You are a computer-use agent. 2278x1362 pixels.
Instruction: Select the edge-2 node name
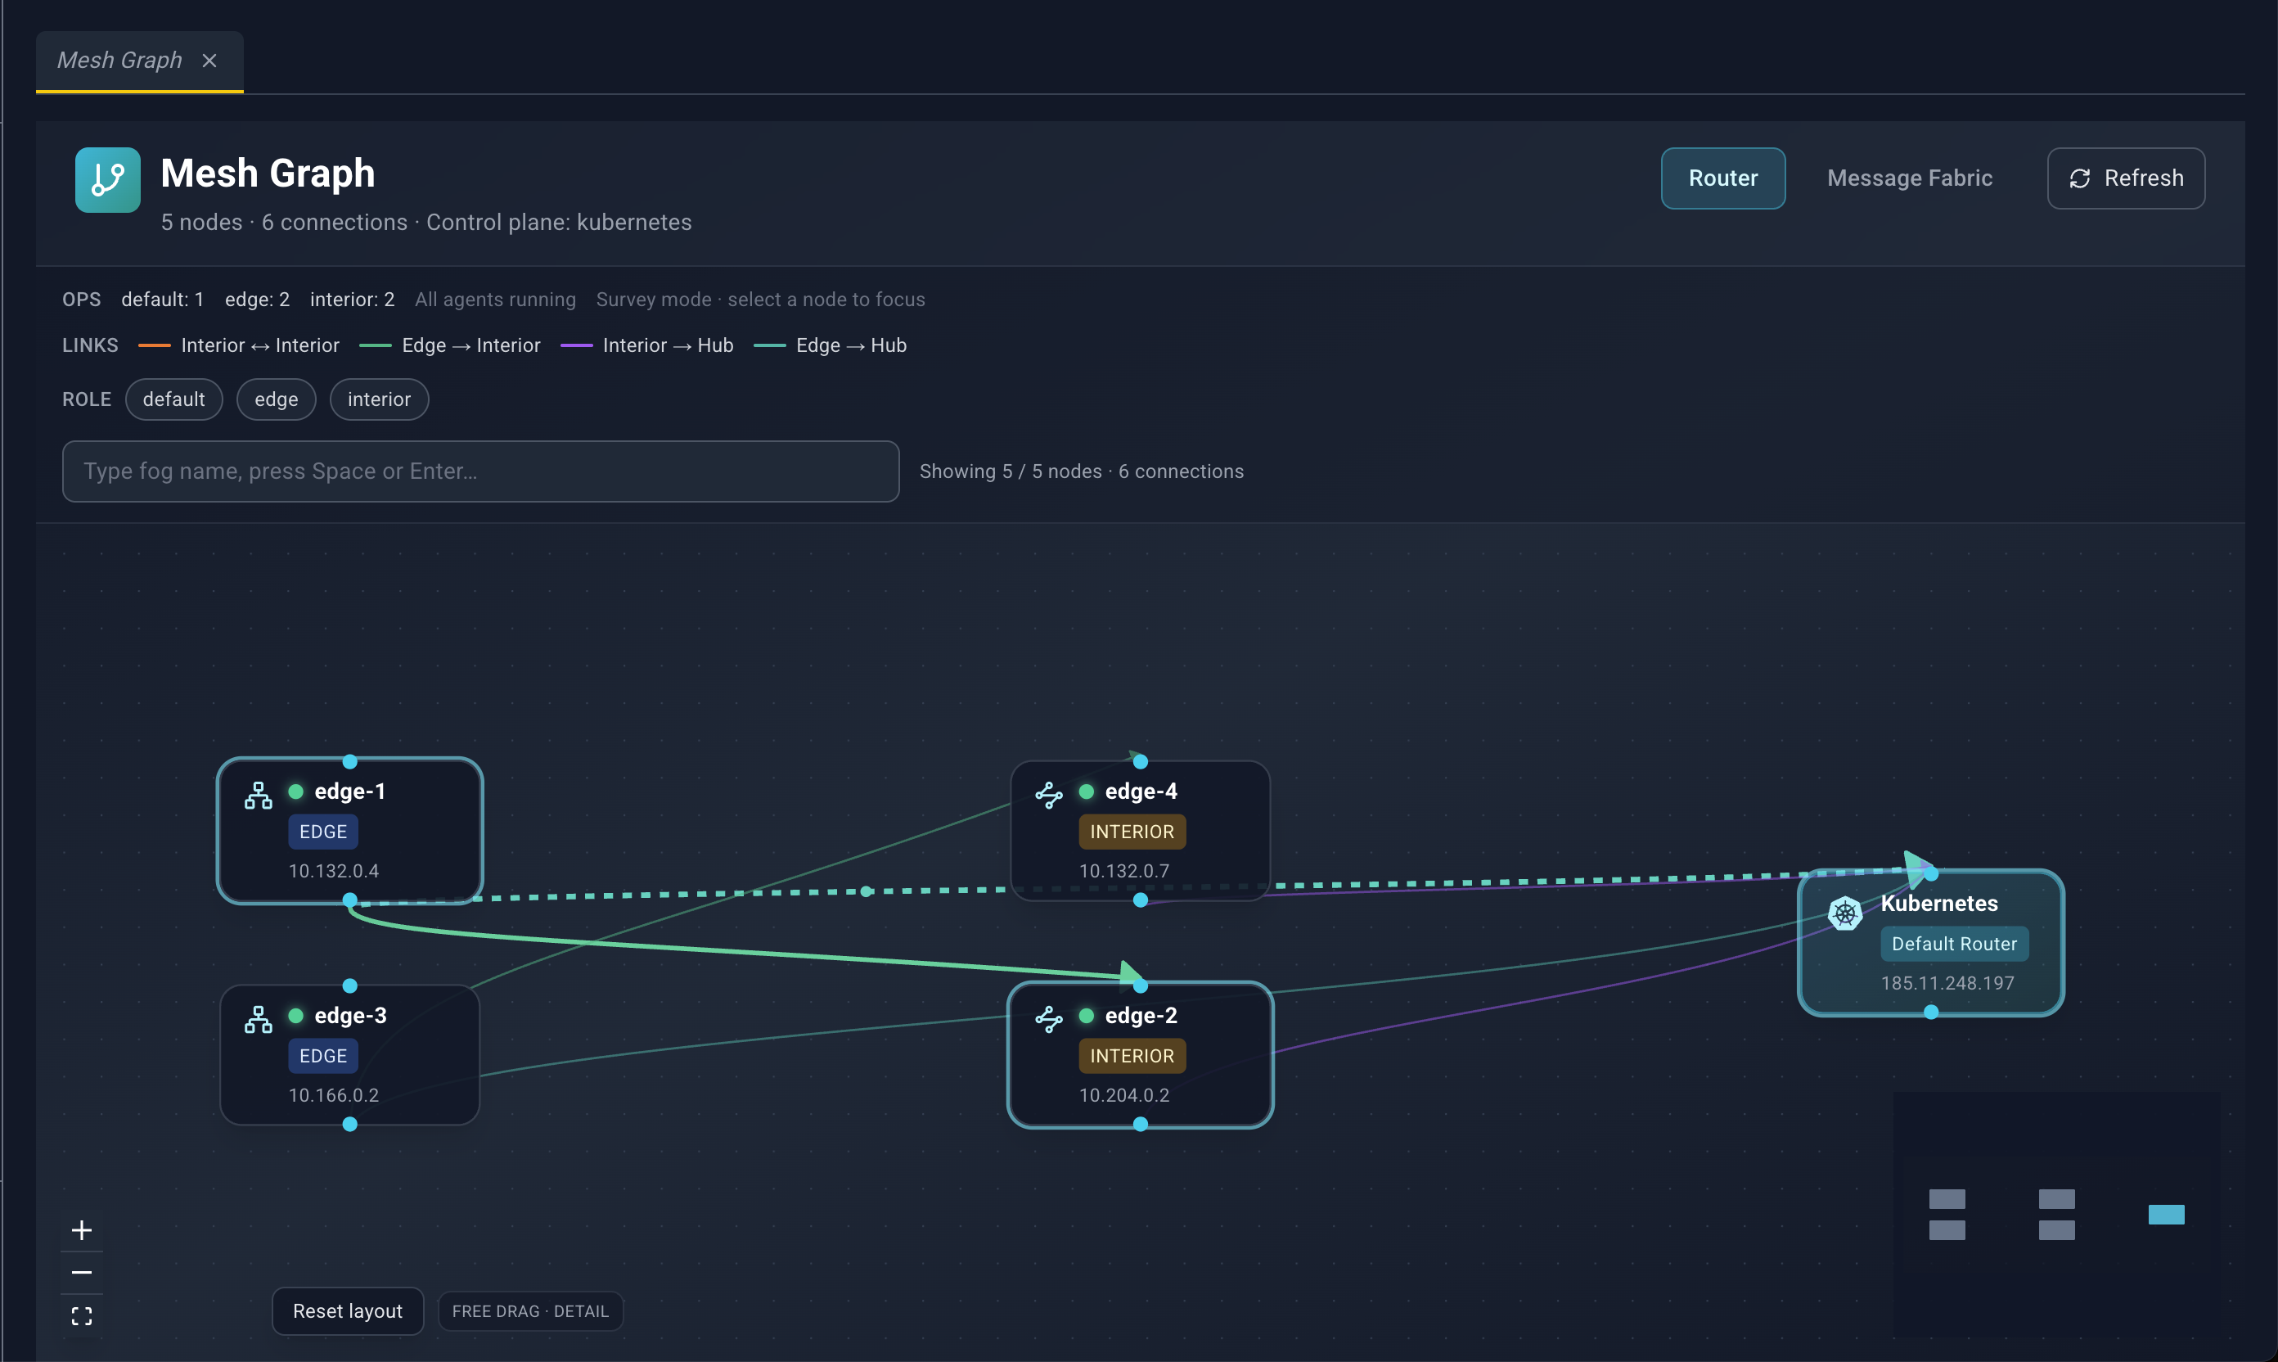pos(1141,1015)
